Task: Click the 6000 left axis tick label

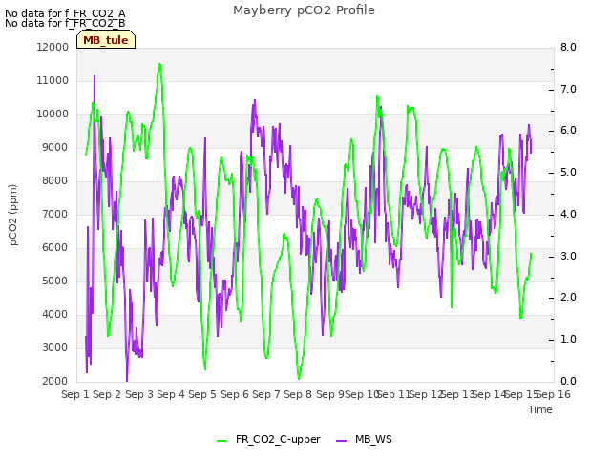Action: (x=55, y=248)
